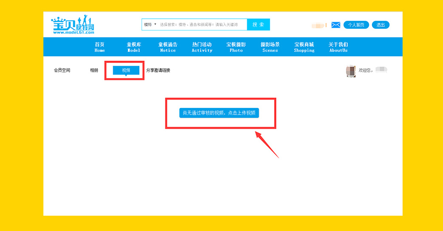Select the 视频 video tab
This screenshot has width=443, height=231.
(126, 70)
